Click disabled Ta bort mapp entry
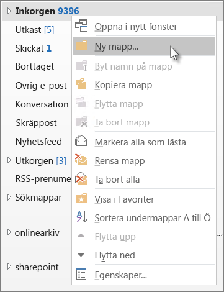Viewport: 224px width, 292px height. pos(144,122)
